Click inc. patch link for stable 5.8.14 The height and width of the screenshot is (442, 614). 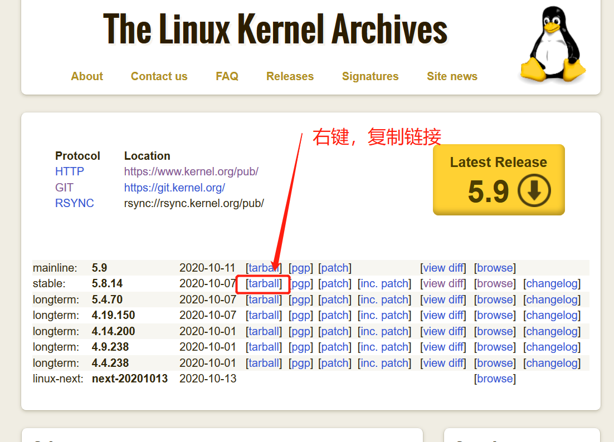pyautogui.click(x=384, y=283)
